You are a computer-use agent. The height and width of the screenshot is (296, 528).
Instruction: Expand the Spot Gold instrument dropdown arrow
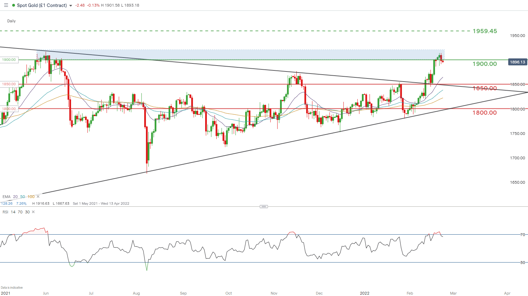71,6
